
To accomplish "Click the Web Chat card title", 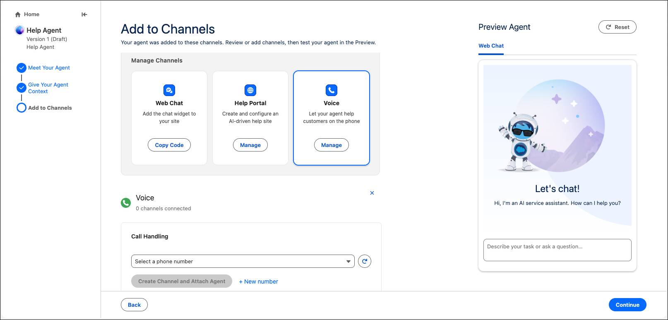I will (169, 103).
